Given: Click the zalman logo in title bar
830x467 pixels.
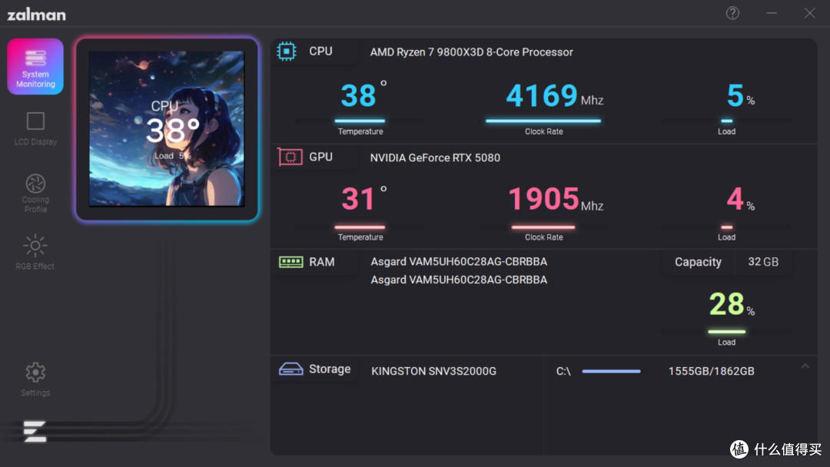Looking at the screenshot, I should coord(37,15).
